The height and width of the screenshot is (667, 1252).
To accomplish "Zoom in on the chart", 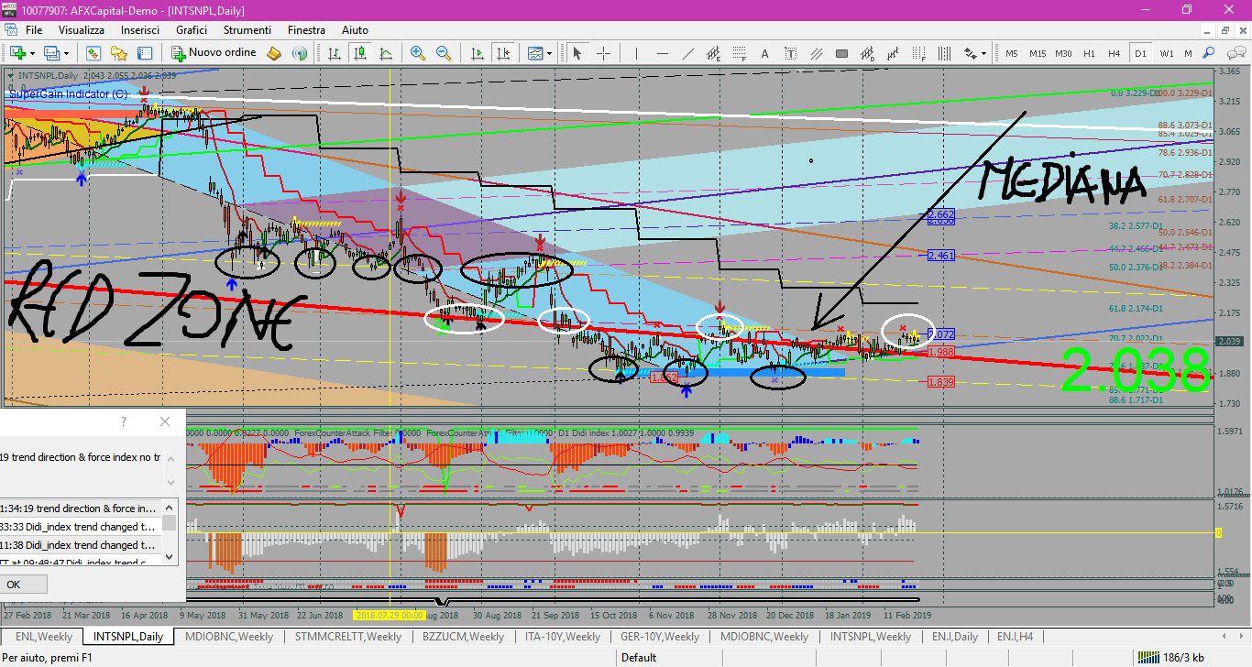I will pos(418,53).
